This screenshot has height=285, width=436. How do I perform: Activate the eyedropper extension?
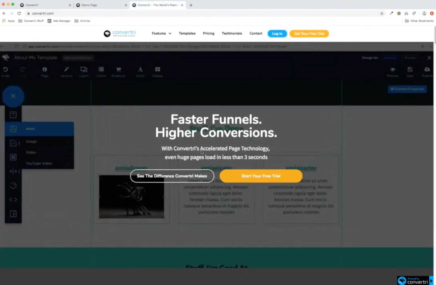pyautogui.click(x=391, y=13)
